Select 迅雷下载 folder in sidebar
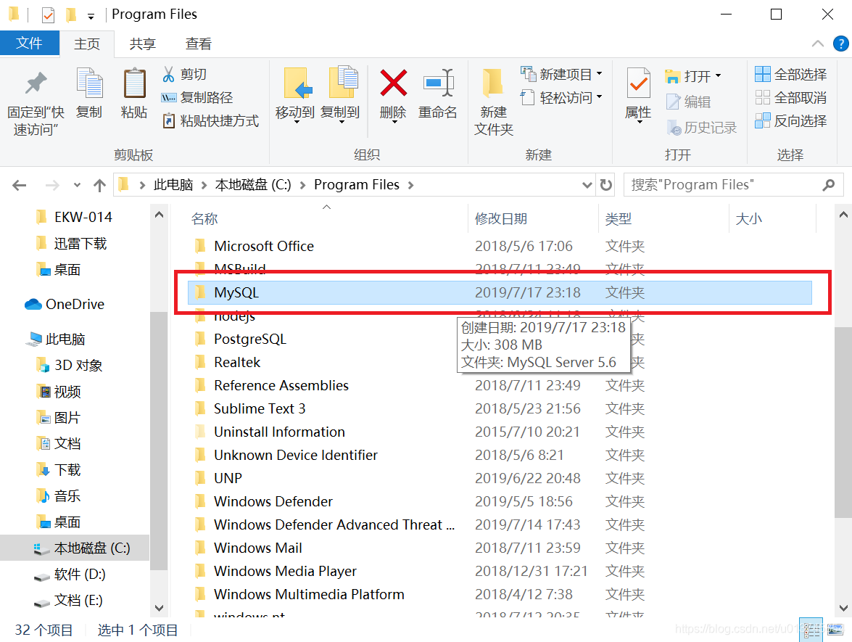Viewport: 852px width, 642px height. [70, 244]
